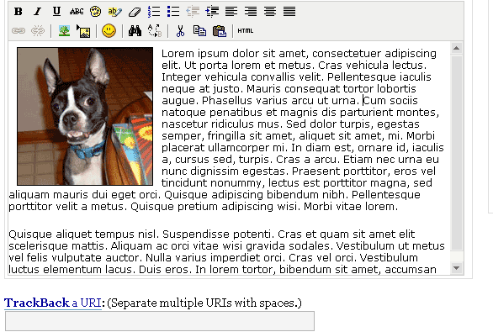The image size is (493, 332).
Task: Toggle italic formatting
Action: (x=37, y=12)
